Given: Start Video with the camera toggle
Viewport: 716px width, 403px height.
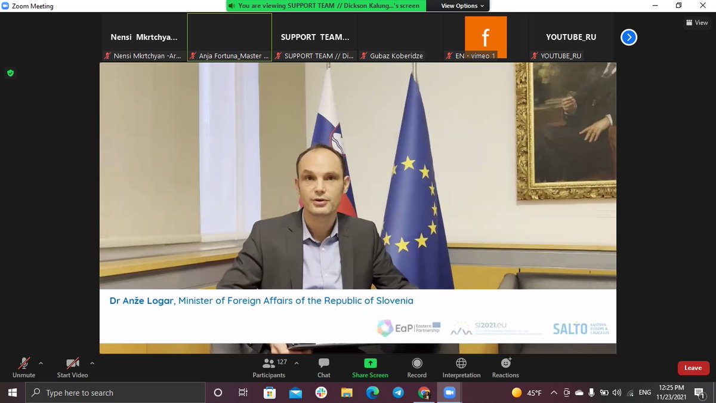Looking at the screenshot, I should pos(72,368).
